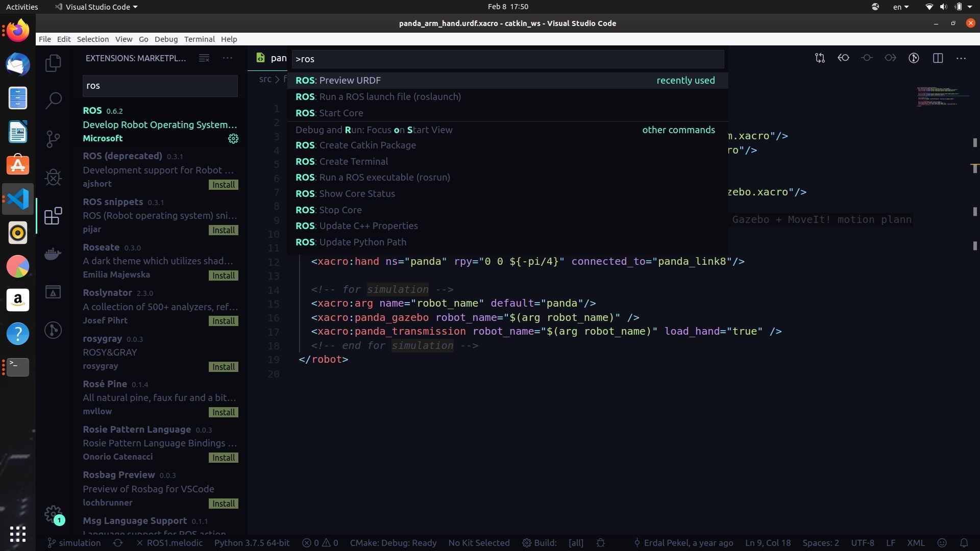Image resolution: width=980 pixels, height=551 pixels.
Task: Change LF end of line sequence
Action: click(x=891, y=543)
